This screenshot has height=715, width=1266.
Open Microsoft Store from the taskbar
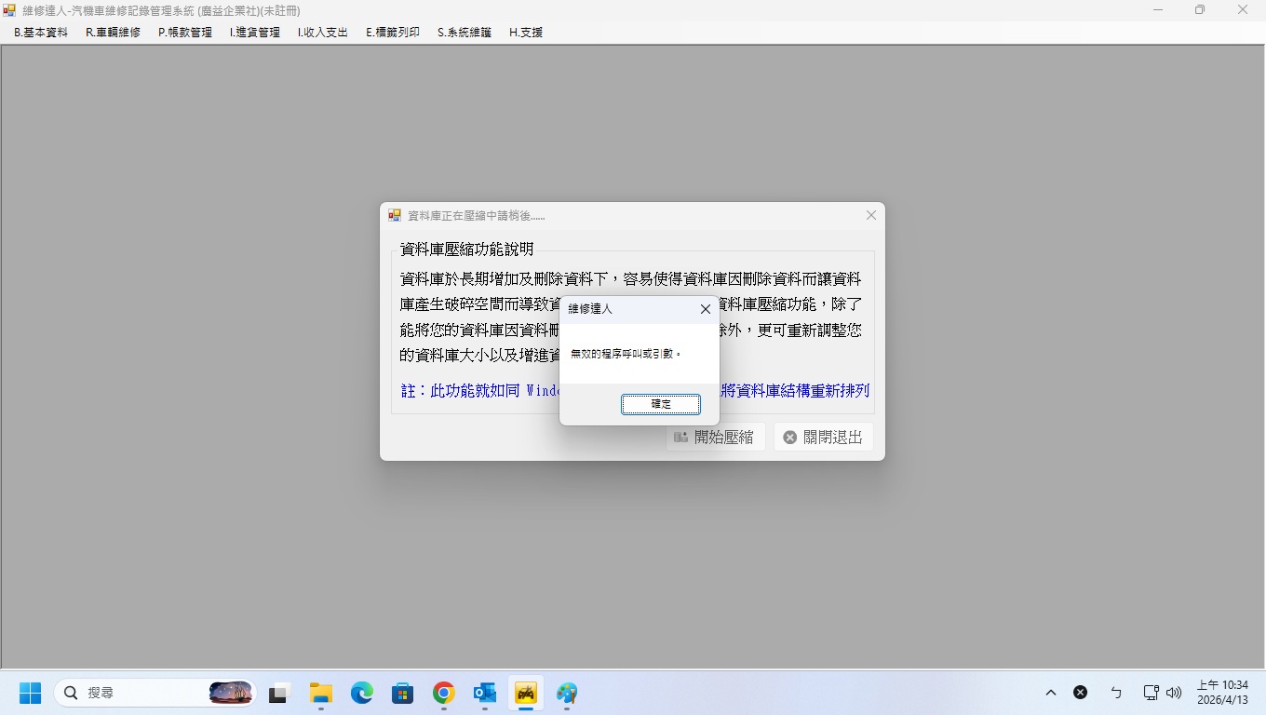point(402,694)
